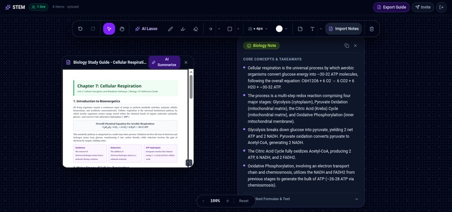This screenshot has width=452, height=212.
Task: Click the Chapter 7: Cellular Respiration heading
Action: 109,86
